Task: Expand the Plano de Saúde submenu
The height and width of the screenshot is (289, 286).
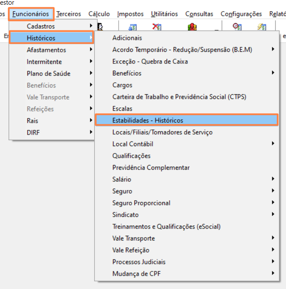Action: 48,74
